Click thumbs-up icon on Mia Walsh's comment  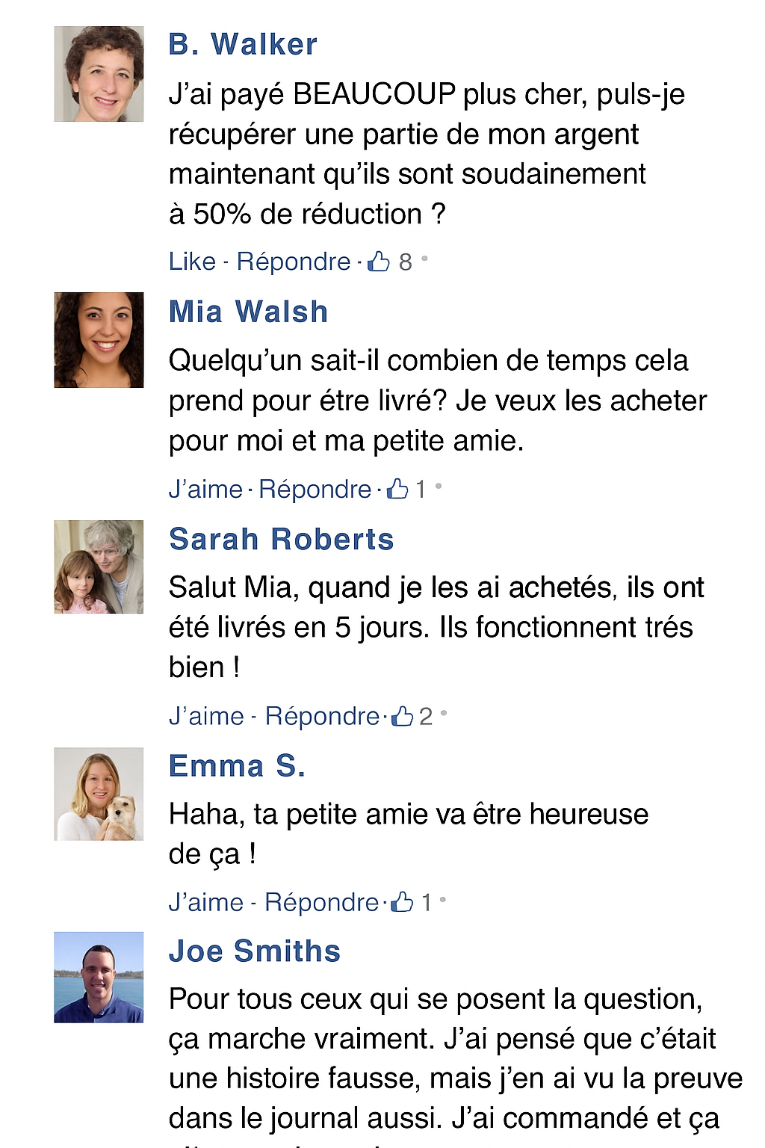pos(397,489)
